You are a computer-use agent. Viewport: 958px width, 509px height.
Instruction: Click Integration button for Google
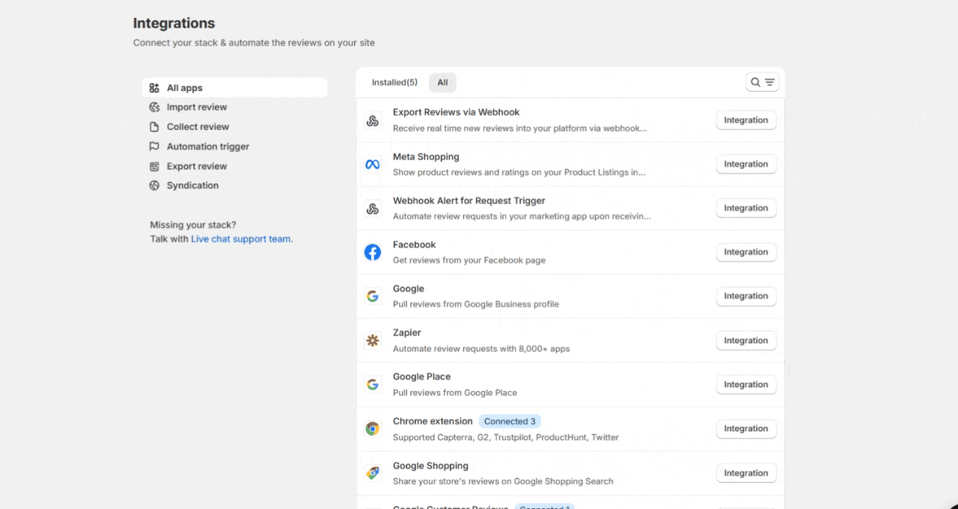coord(745,297)
